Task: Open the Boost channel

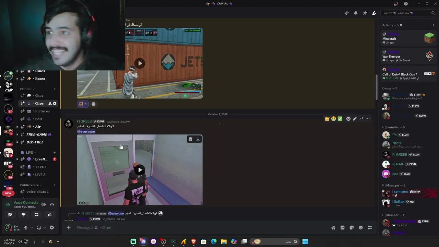Action: click(38, 79)
